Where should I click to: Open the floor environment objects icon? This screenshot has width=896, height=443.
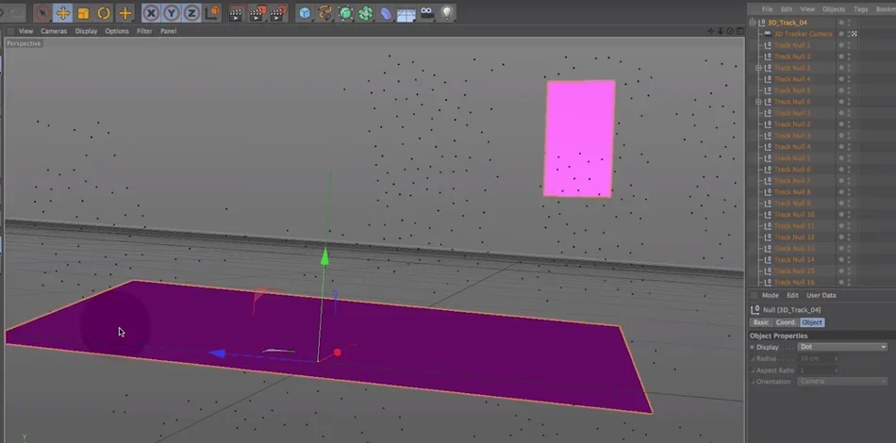click(x=407, y=14)
